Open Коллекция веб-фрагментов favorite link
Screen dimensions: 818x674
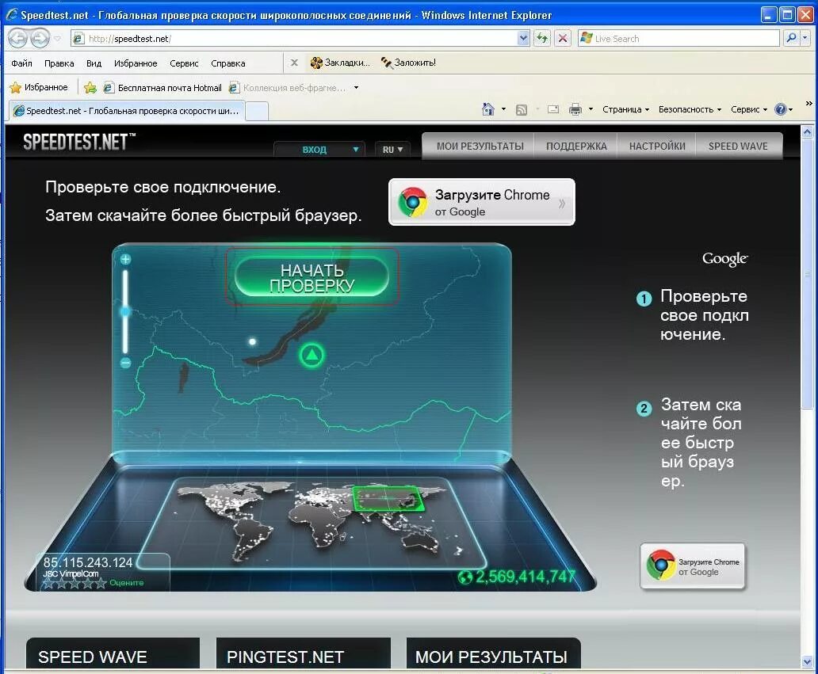288,88
